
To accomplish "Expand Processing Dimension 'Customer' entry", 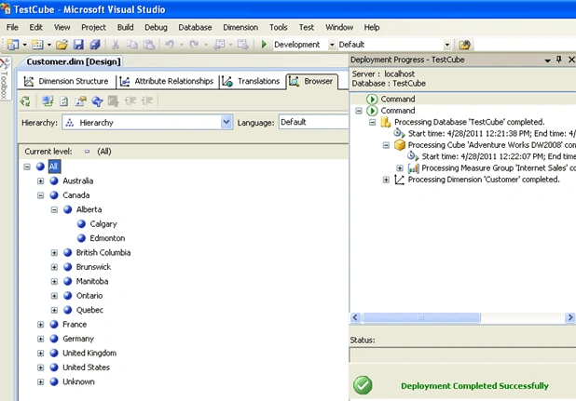I will pos(386,180).
